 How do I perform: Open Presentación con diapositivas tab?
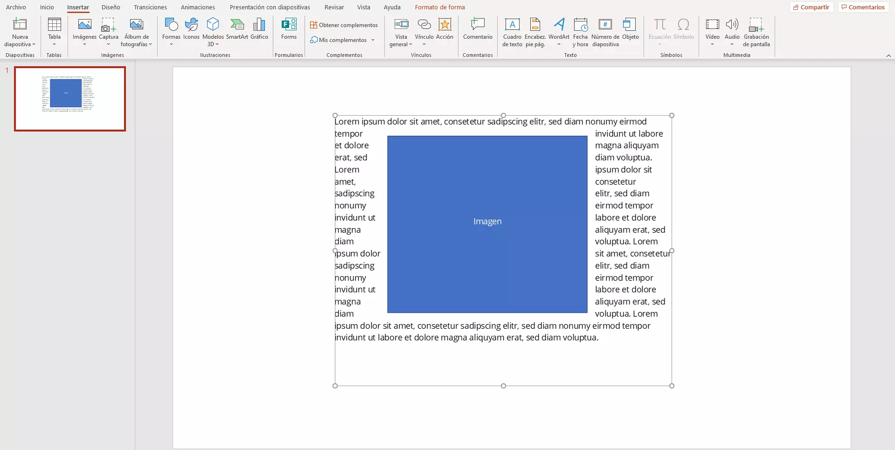(x=270, y=7)
